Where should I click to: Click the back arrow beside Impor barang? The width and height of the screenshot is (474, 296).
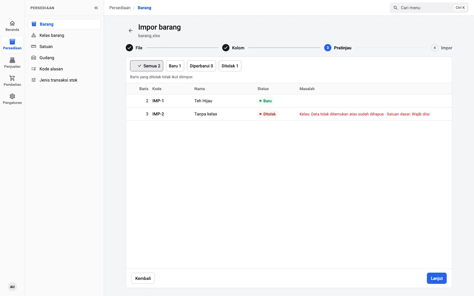pyautogui.click(x=131, y=31)
